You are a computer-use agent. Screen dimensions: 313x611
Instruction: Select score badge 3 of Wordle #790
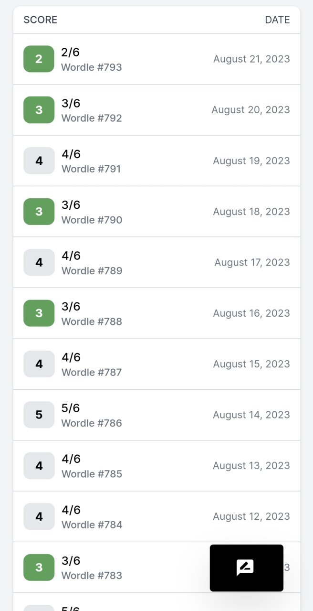click(39, 212)
